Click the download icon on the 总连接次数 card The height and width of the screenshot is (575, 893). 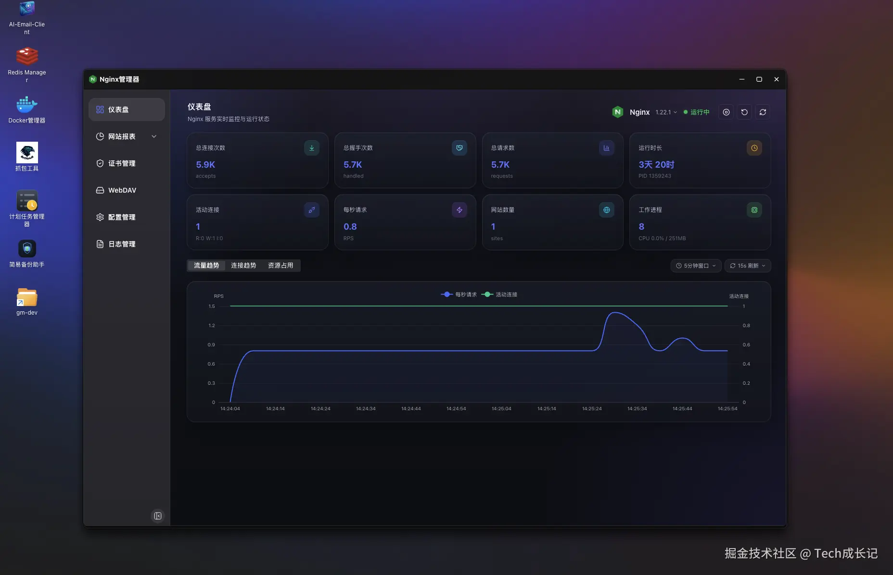[x=312, y=148]
